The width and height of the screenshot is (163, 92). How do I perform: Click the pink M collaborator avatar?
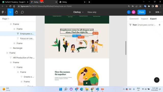click(x=133, y=12)
